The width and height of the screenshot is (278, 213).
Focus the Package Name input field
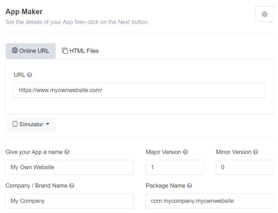[210, 201]
